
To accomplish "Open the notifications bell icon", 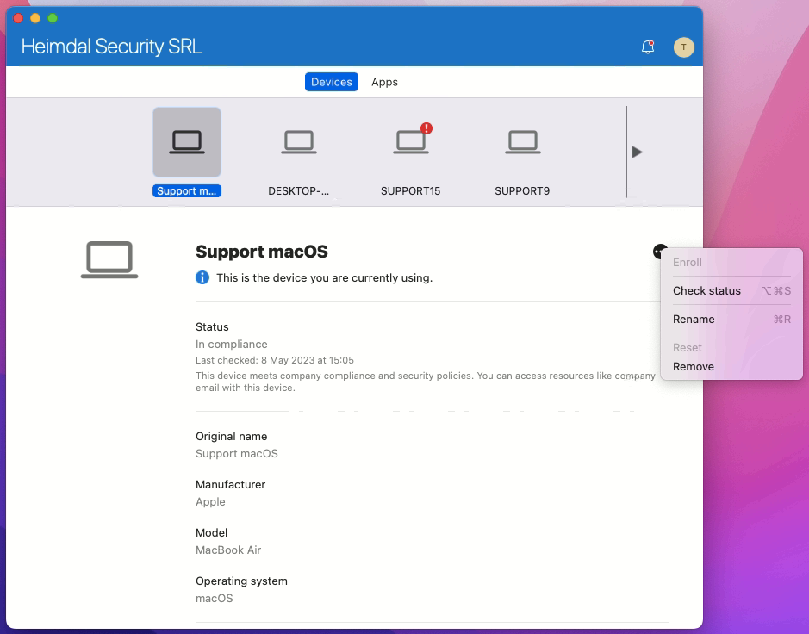I will 648,47.
